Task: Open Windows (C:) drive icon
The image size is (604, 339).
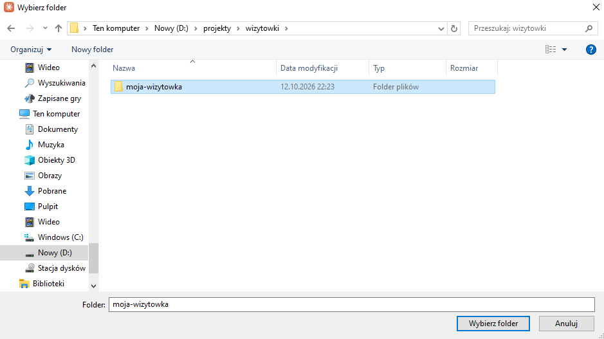Action: click(30, 237)
